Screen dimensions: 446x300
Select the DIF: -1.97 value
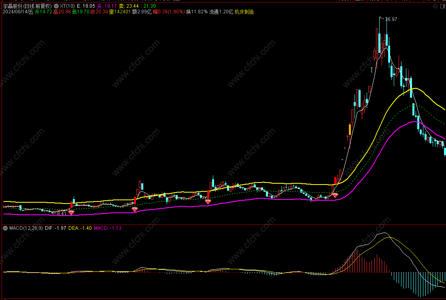[x=55, y=228]
